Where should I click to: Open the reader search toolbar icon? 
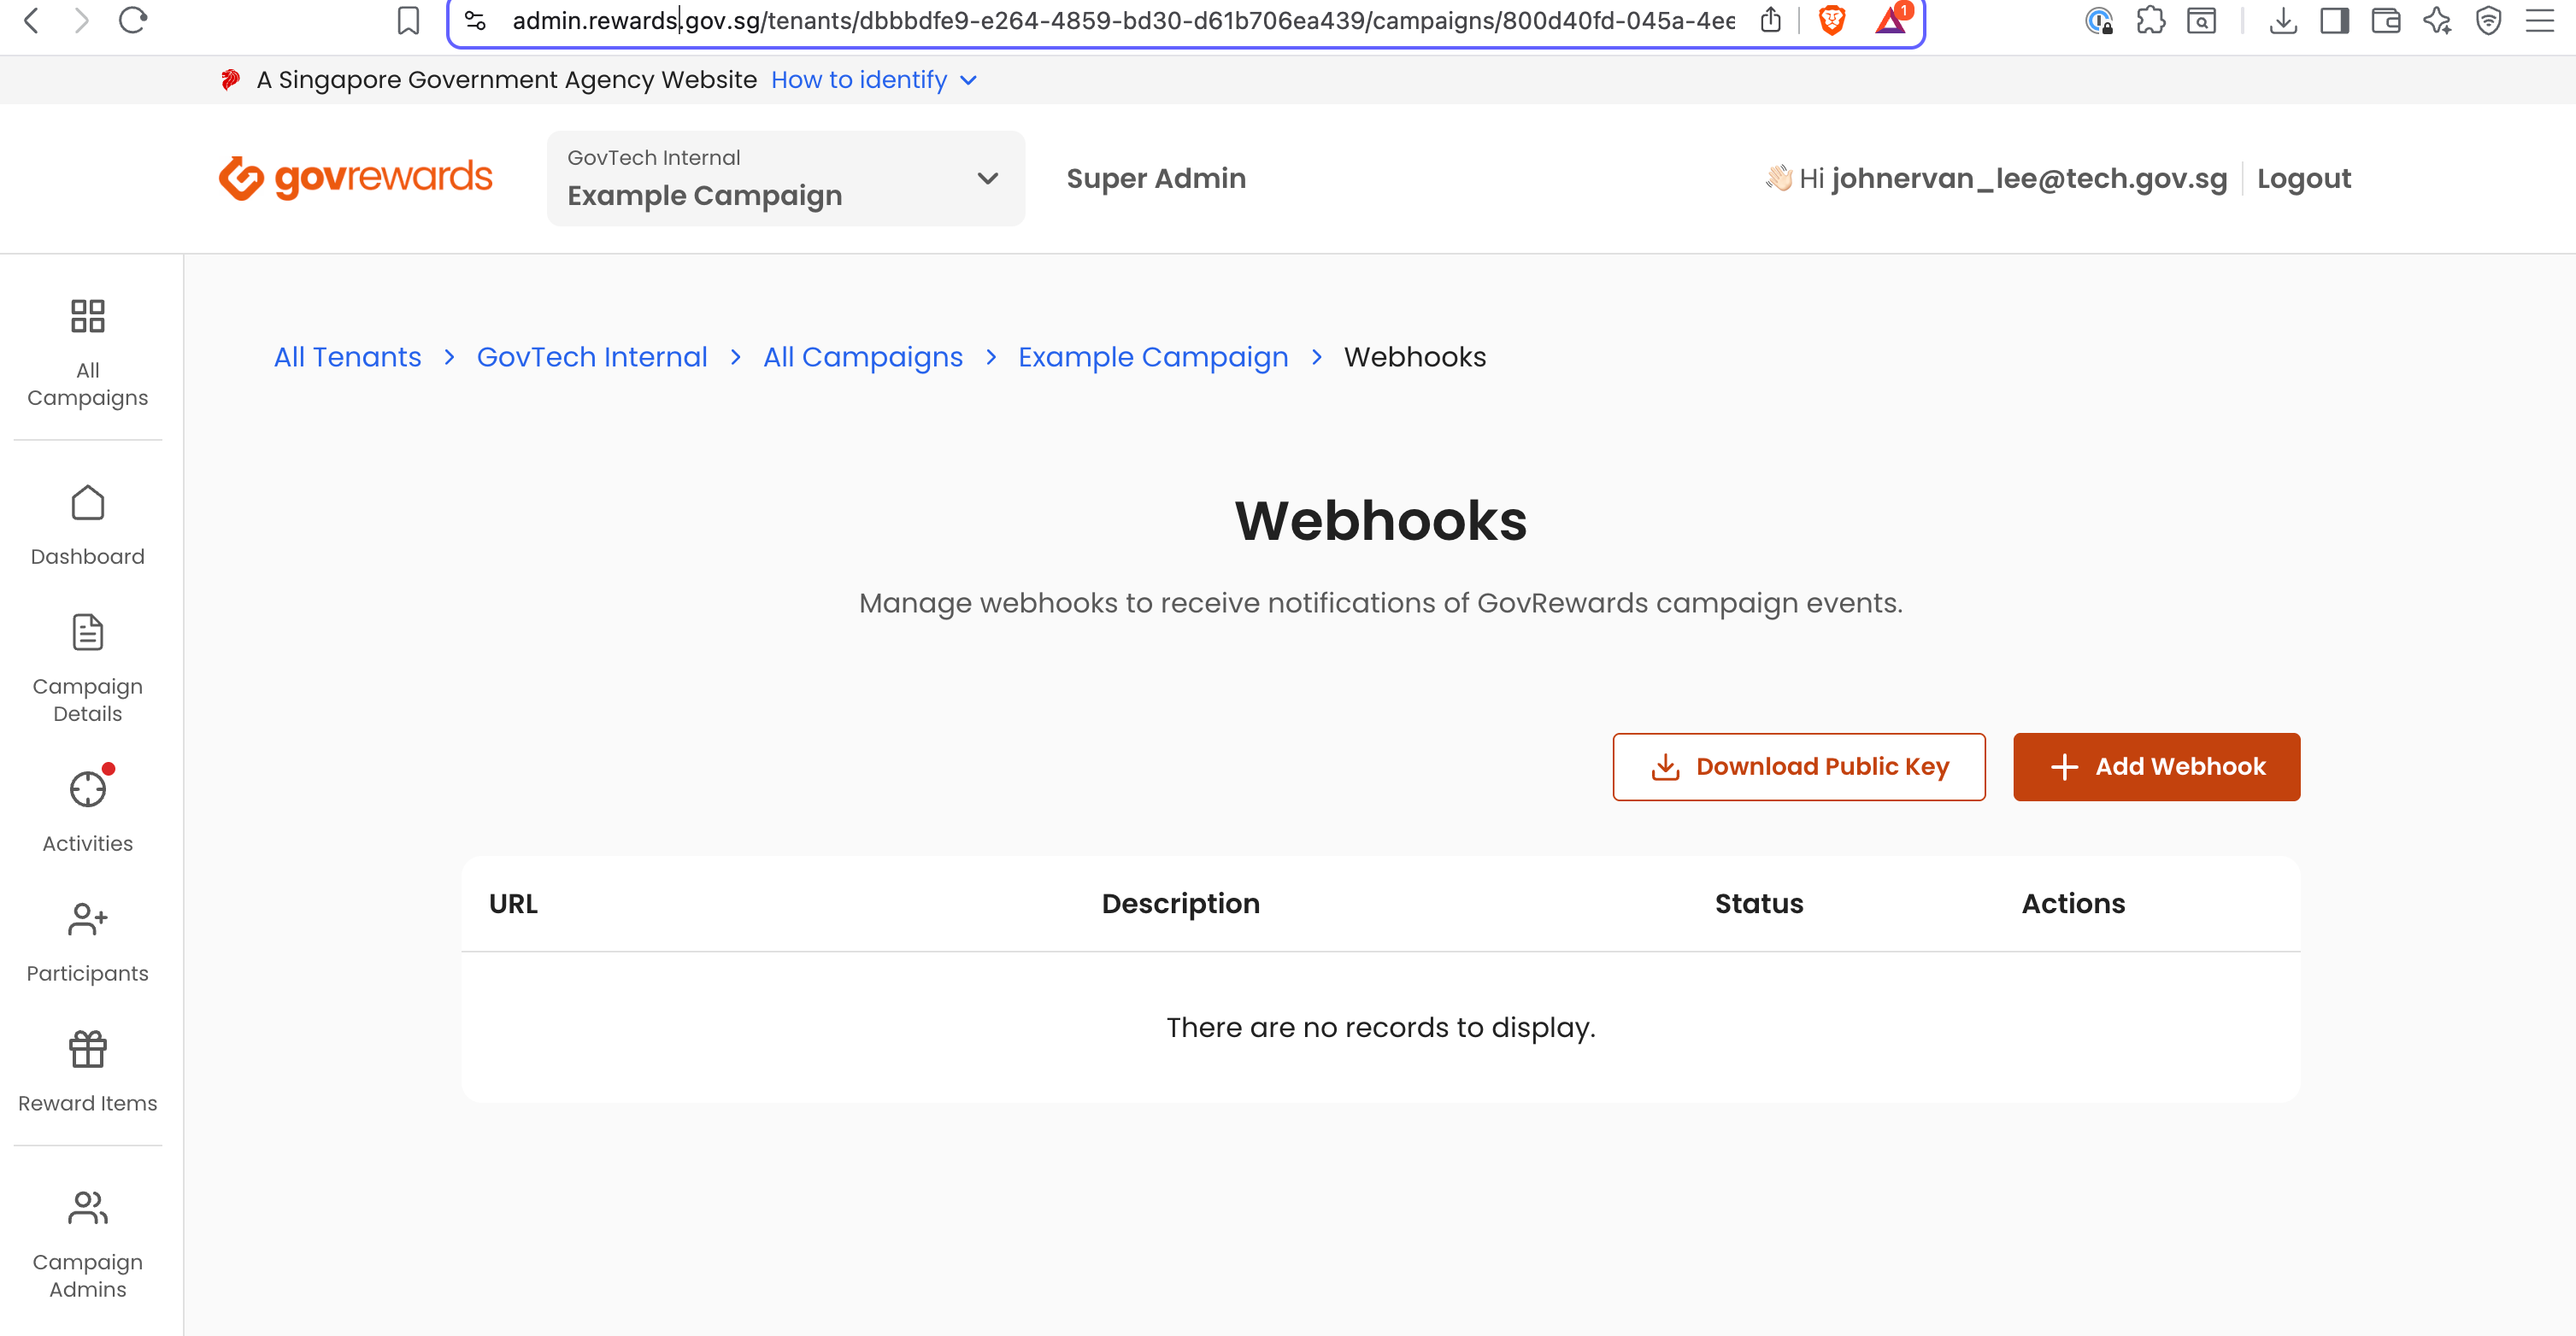2201,20
